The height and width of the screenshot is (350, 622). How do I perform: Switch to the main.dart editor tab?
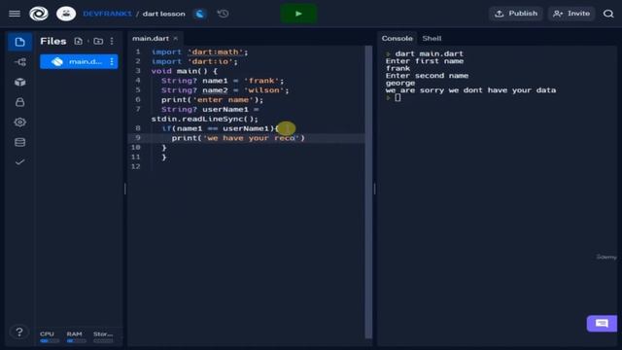pos(151,39)
